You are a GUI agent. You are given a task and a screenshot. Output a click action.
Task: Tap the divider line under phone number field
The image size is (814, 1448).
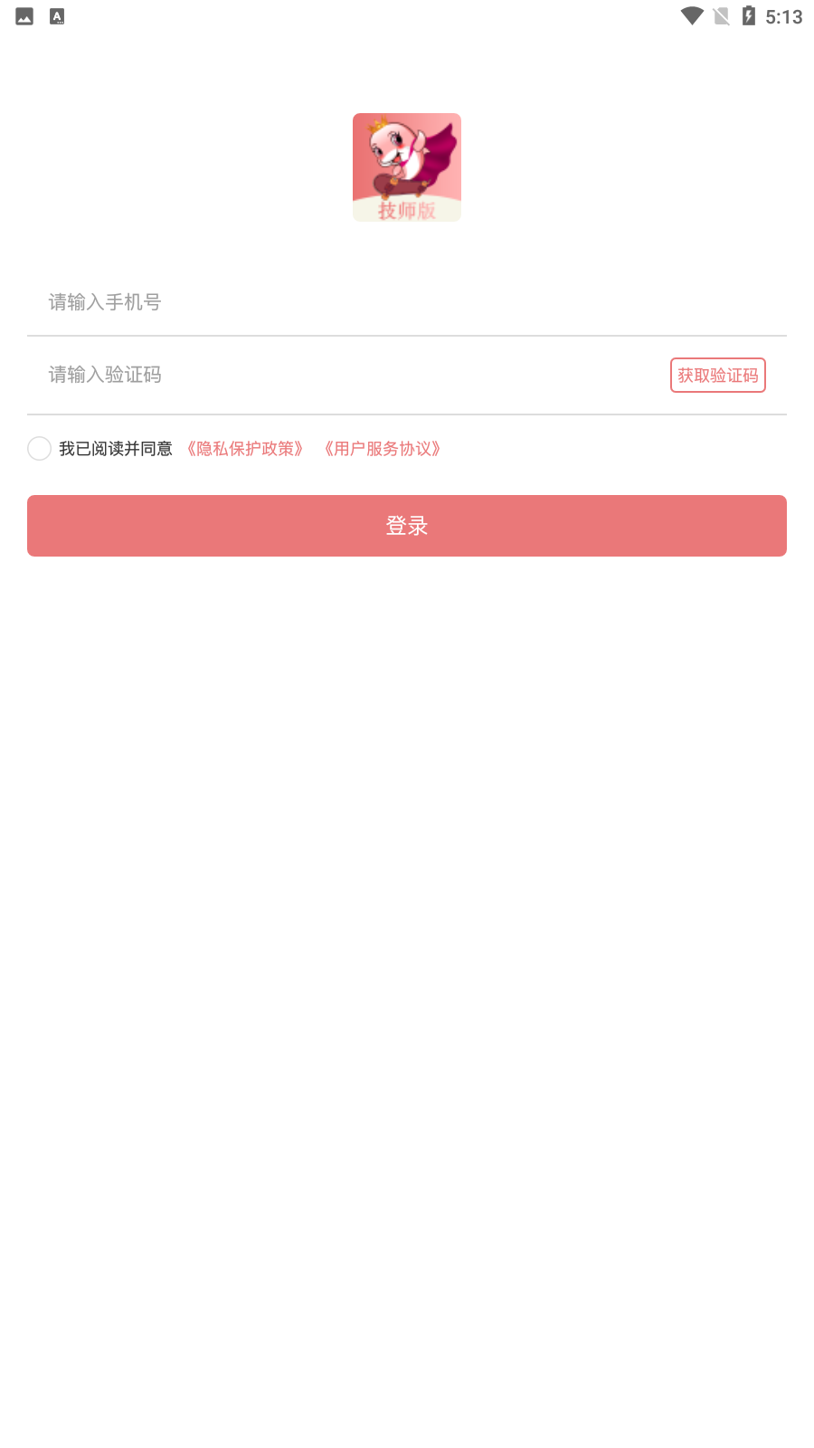[407, 336]
